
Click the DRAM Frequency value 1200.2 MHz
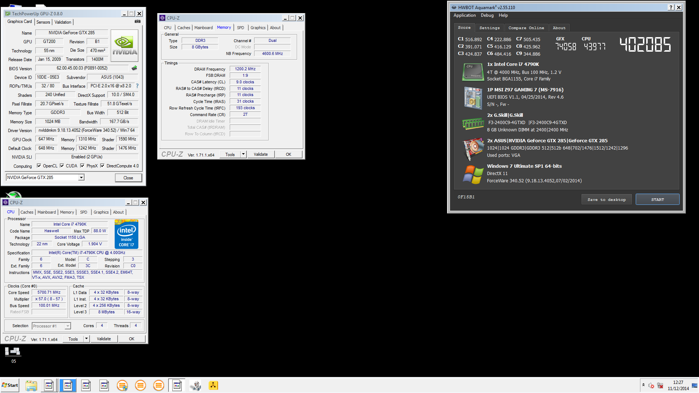tap(245, 69)
